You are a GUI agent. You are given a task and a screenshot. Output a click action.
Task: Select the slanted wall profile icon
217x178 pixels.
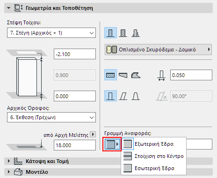(x=123, y=96)
